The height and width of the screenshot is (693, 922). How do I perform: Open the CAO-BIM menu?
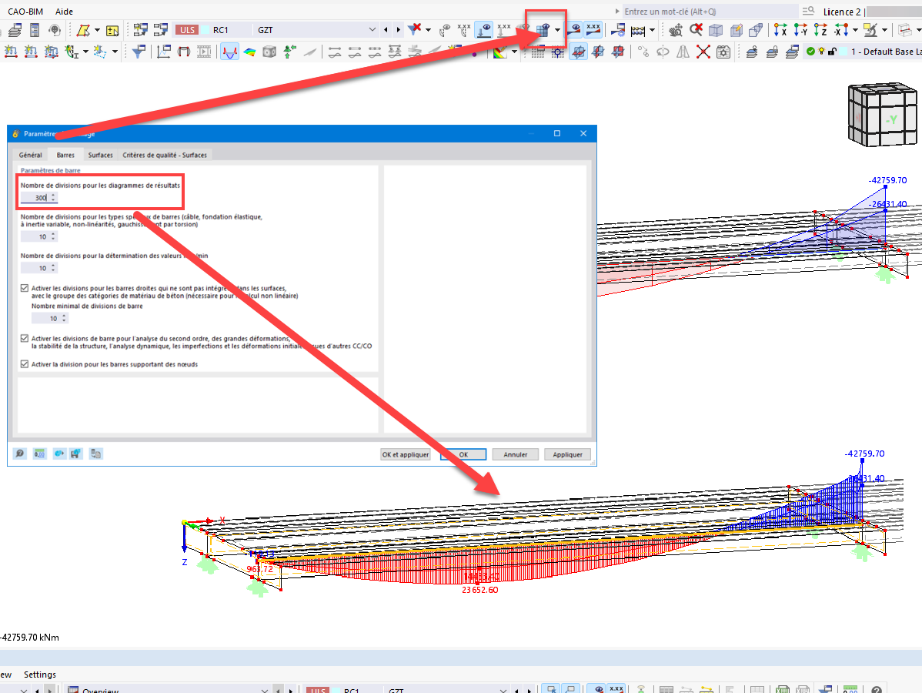tap(25, 12)
